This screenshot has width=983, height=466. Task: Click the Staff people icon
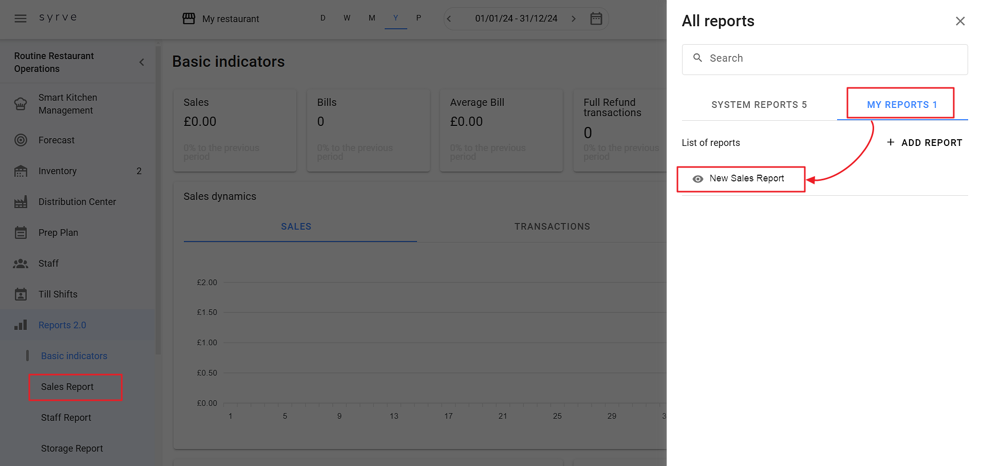point(21,264)
